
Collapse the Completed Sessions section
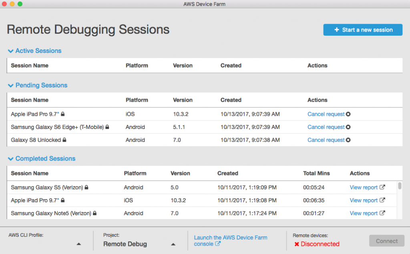tap(10, 159)
